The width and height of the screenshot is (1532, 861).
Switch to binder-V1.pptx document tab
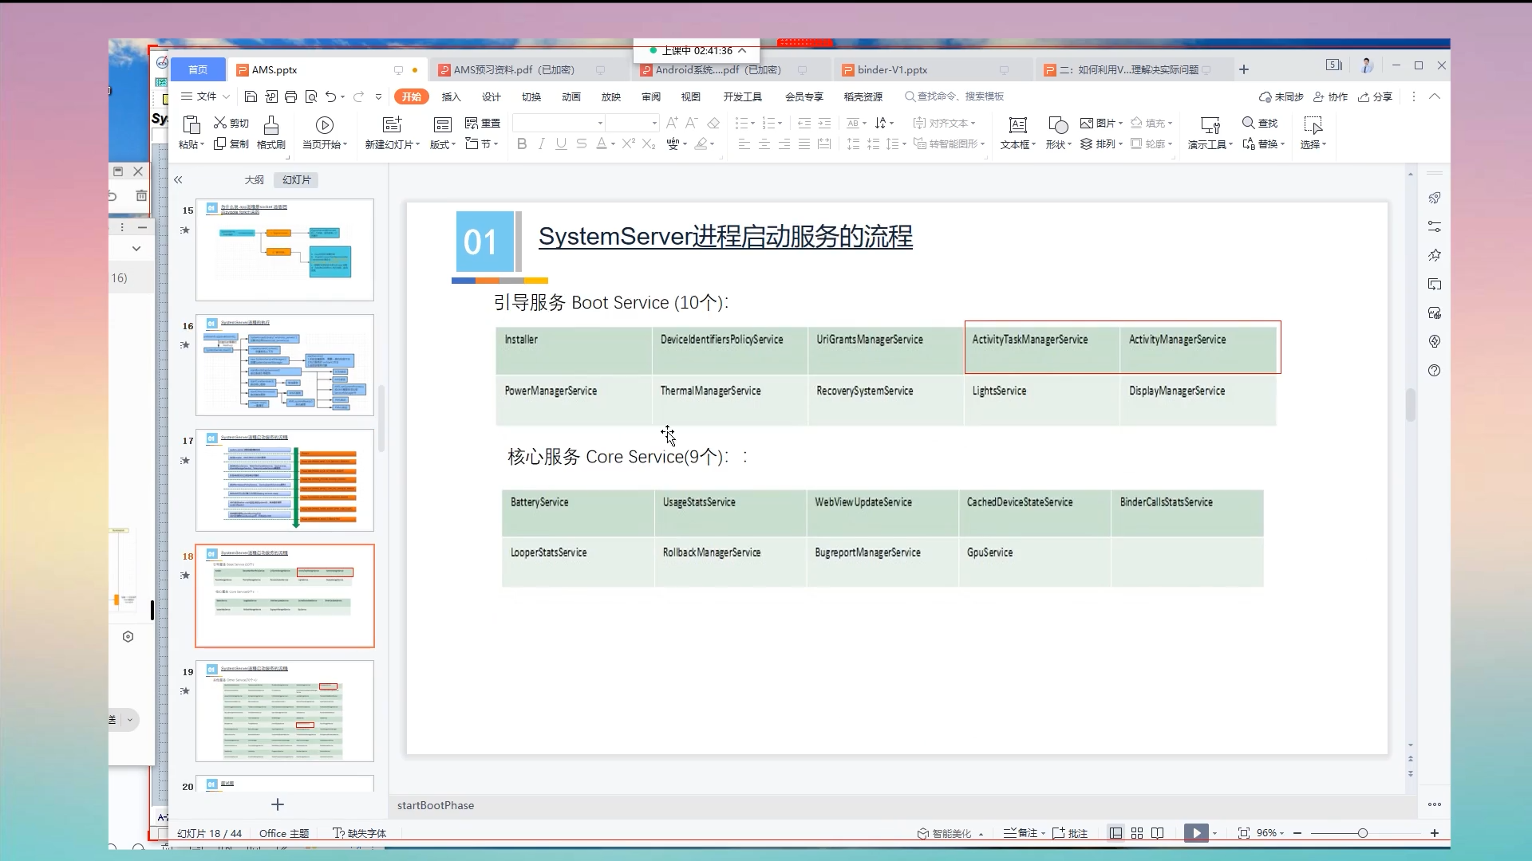click(x=892, y=70)
